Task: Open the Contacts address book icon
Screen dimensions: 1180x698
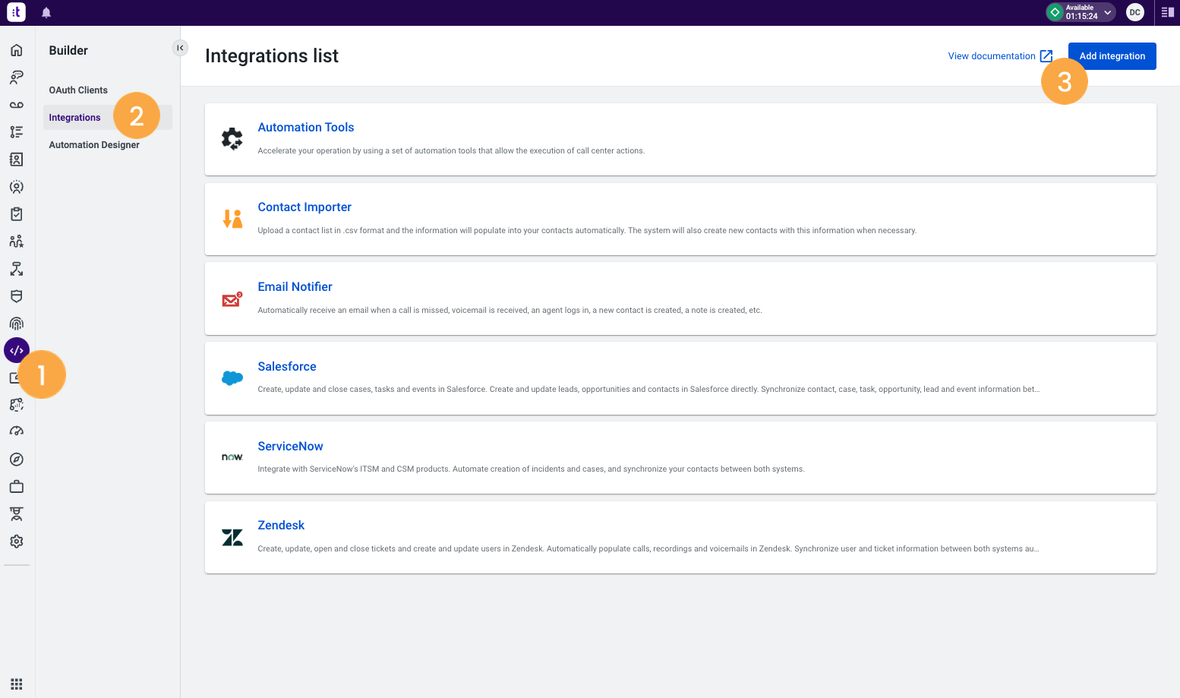Action: pos(16,159)
